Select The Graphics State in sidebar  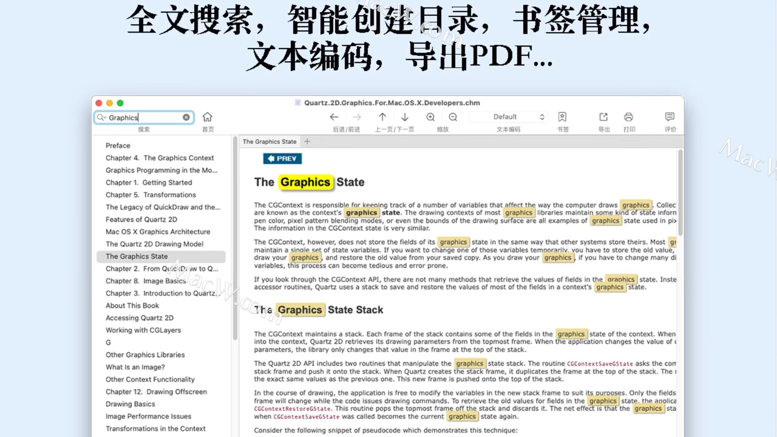point(161,257)
